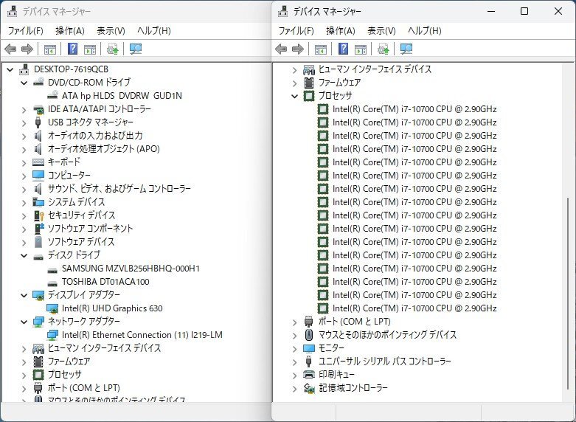Open ファイル(F) menu in right window
This screenshot has height=422, width=576.
pos(296,31)
